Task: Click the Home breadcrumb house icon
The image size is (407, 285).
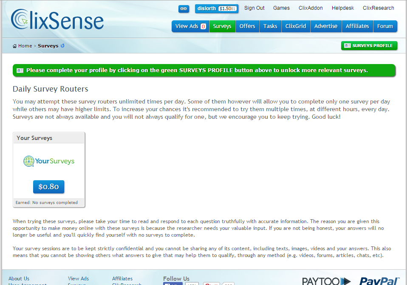Action: [x=15, y=46]
